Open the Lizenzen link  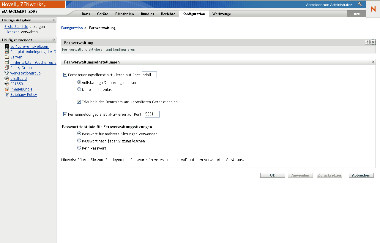pyautogui.click(x=12, y=32)
